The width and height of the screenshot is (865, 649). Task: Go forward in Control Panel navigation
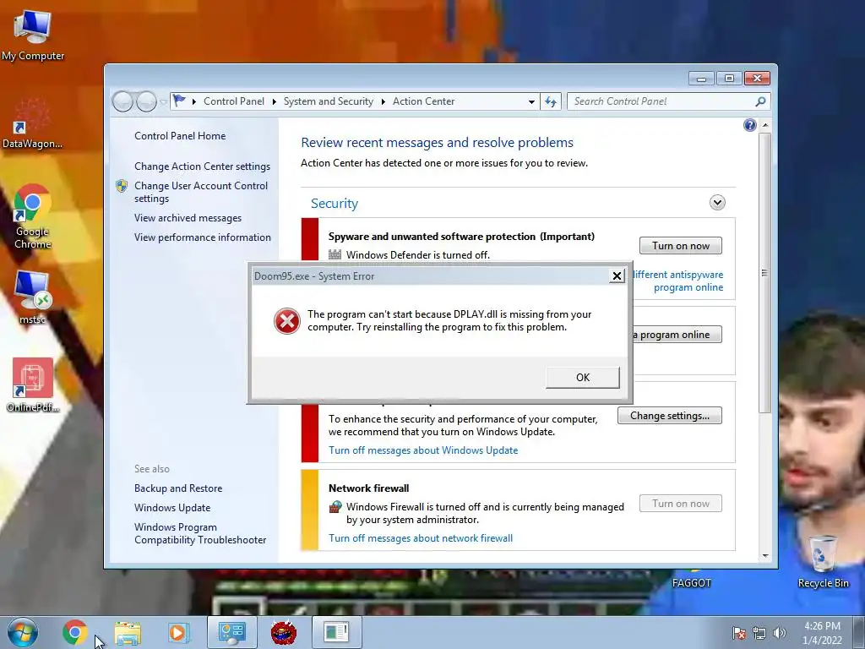(x=146, y=101)
